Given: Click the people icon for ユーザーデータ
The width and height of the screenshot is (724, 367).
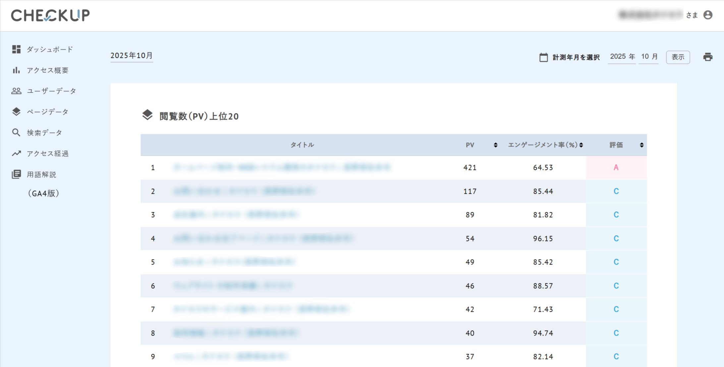Looking at the screenshot, I should 16,91.
